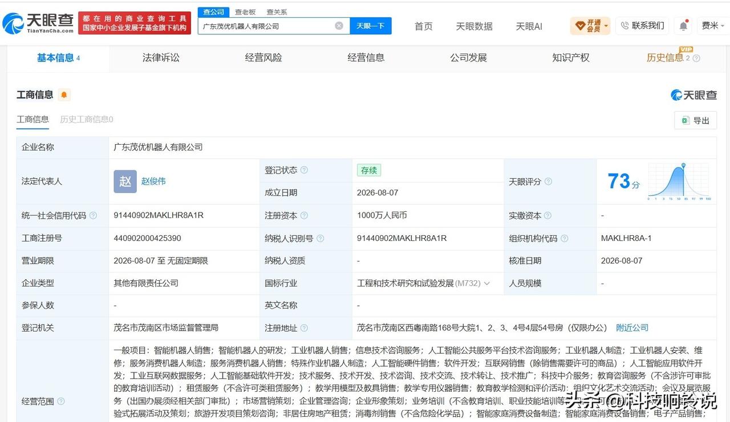Click help icon next to 统一社会信用代码
This screenshot has width=730, height=422.
coord(93,216)
